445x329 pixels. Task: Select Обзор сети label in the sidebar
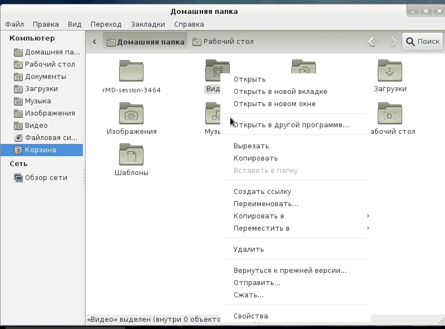point(46,177)
